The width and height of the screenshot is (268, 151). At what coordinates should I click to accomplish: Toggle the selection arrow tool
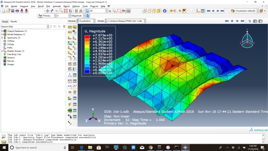[x=87, y=11]
